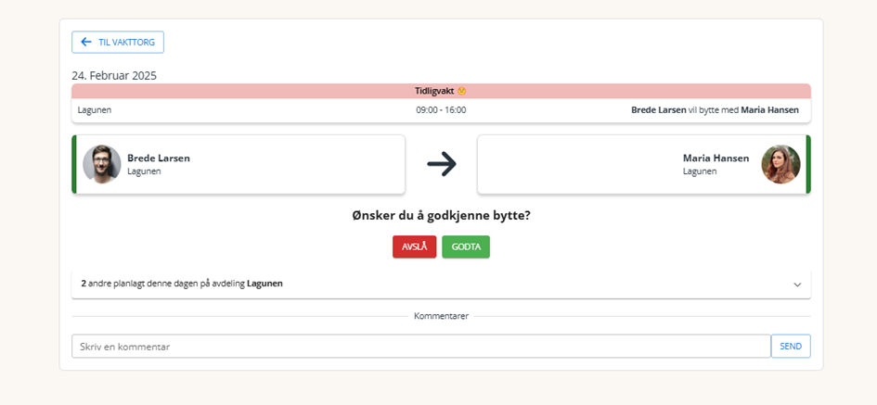Click Brede Larsen name in swap summary
Viewport: 877px width, 405px height.
658,110
